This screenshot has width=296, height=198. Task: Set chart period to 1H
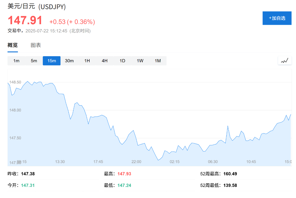point(87,61)
